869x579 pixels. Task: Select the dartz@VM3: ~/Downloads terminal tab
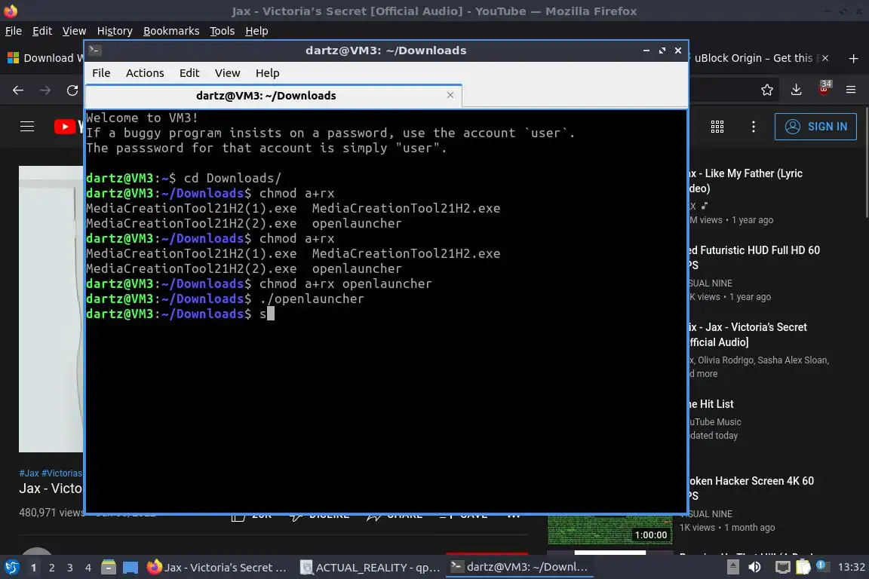(274, 96)
